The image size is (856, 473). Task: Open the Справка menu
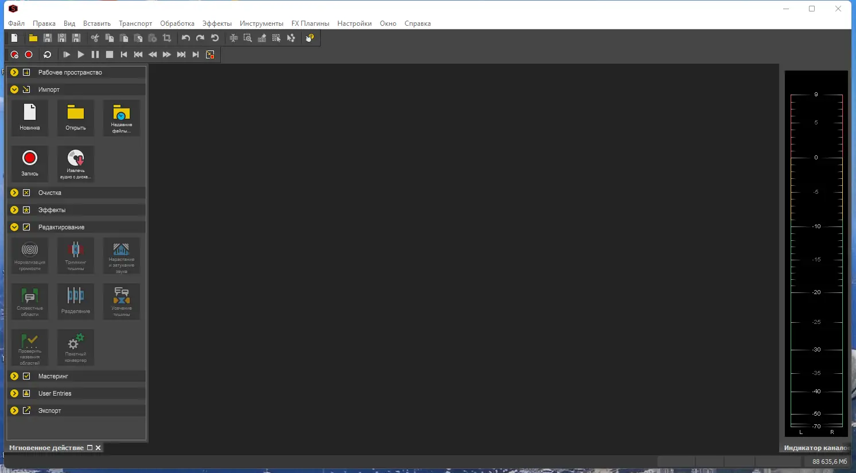tap(418, 24)
